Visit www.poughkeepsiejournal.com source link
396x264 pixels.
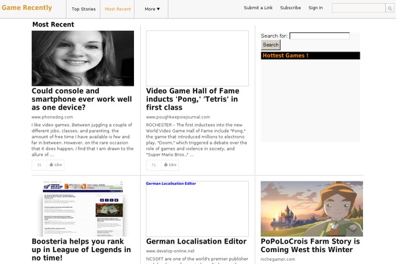point(178,117)
